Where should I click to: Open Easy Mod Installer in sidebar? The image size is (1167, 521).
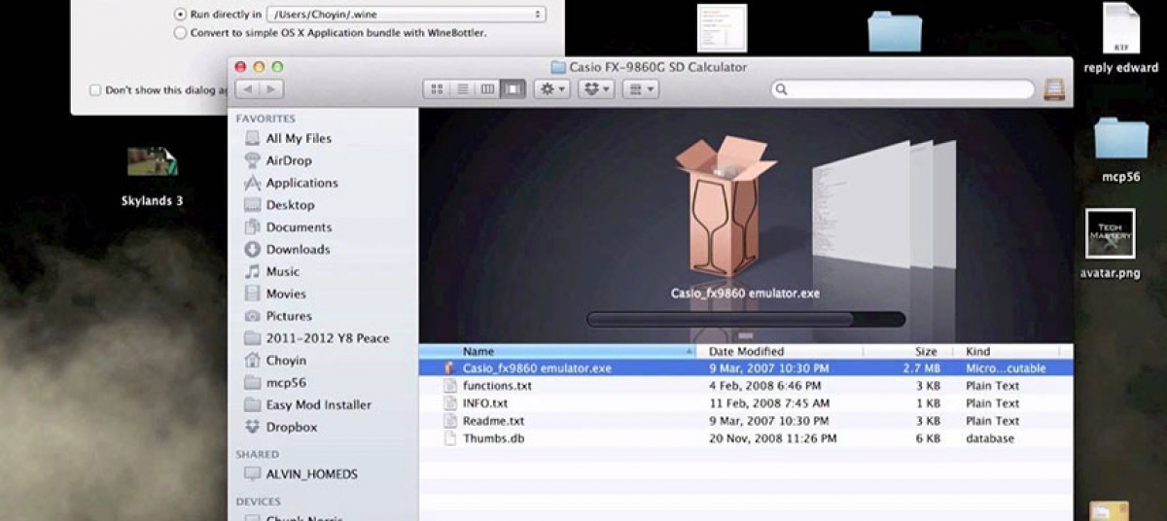coord(318,405)
